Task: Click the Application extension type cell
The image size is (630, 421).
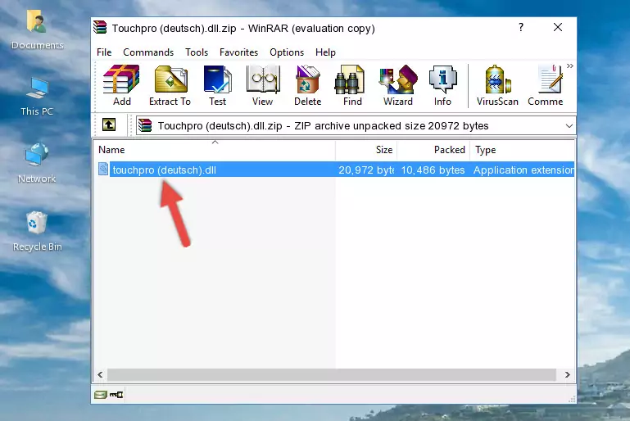Action: (523, 170)
